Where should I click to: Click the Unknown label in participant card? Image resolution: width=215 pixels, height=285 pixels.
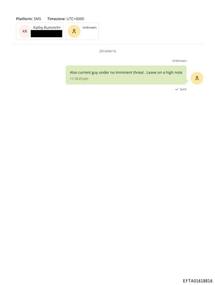pos(89,27)
